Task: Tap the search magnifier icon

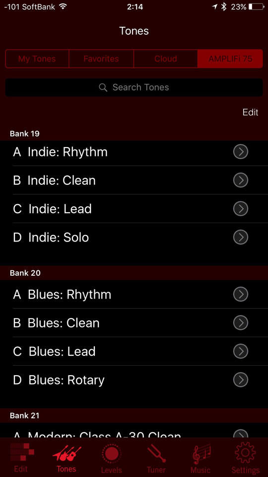Action: click(x=103, y=87)
